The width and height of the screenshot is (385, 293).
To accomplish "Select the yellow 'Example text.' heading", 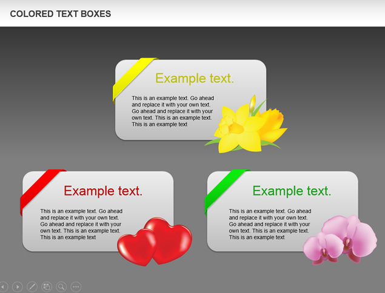I will point(195,79).
